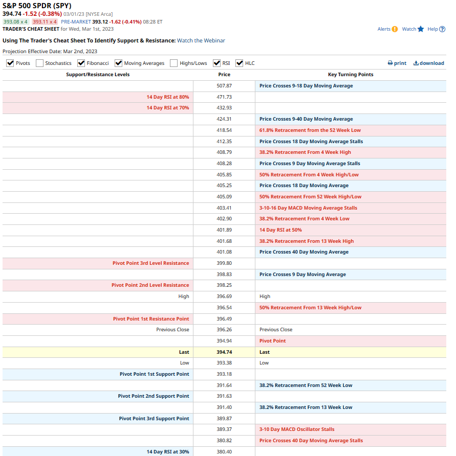Click the Projection Effective Date text

(x=50, y=52)
